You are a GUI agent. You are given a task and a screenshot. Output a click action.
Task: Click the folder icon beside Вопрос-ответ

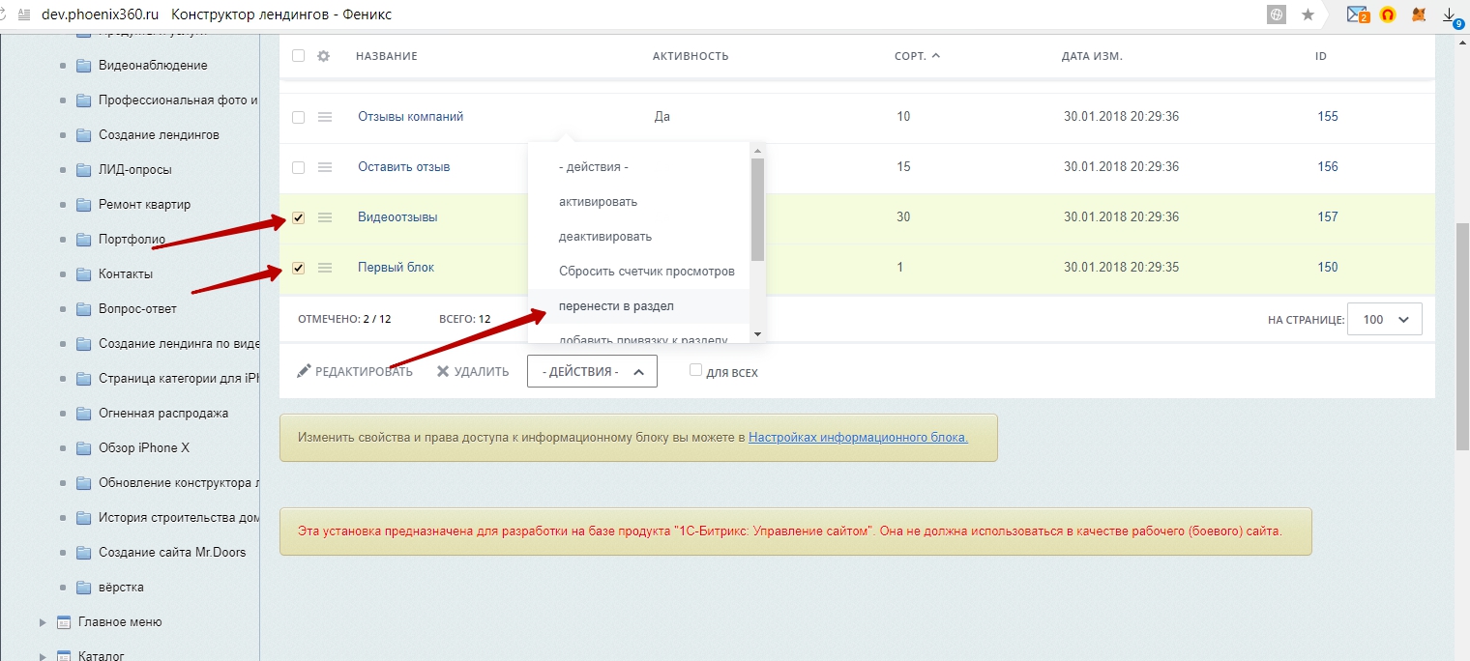coord(83,309)
